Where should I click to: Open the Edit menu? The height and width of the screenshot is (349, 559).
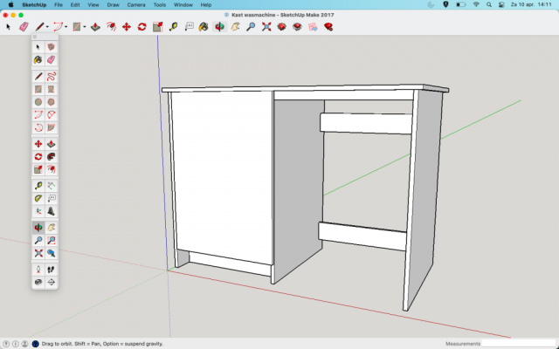[75, 5]
